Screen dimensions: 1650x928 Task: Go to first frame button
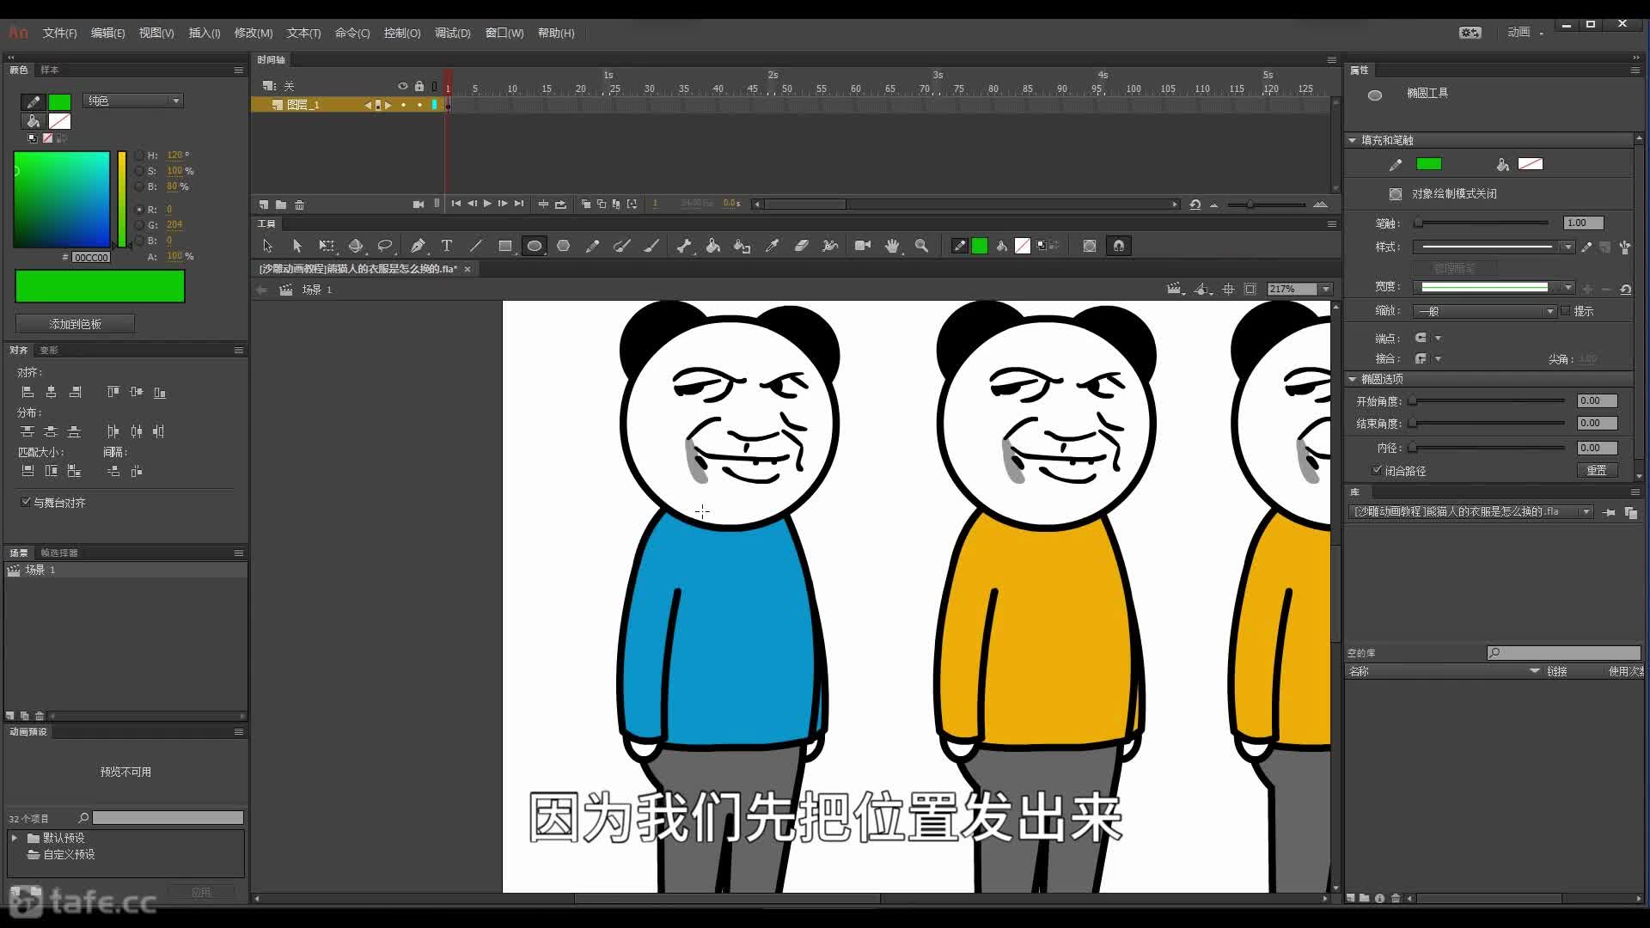(x=456, y=204)
